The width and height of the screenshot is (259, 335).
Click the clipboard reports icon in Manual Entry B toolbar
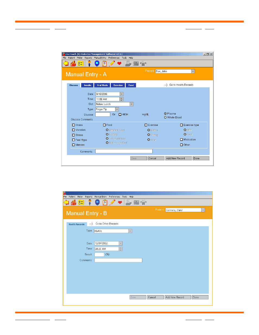coord(105,202)
